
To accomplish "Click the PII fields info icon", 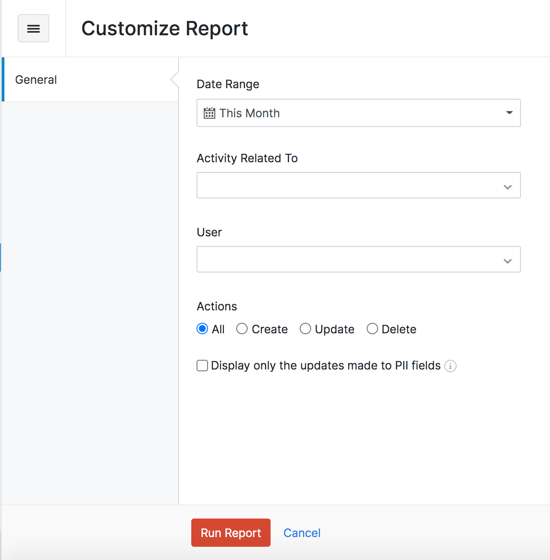I will [450, 366].
